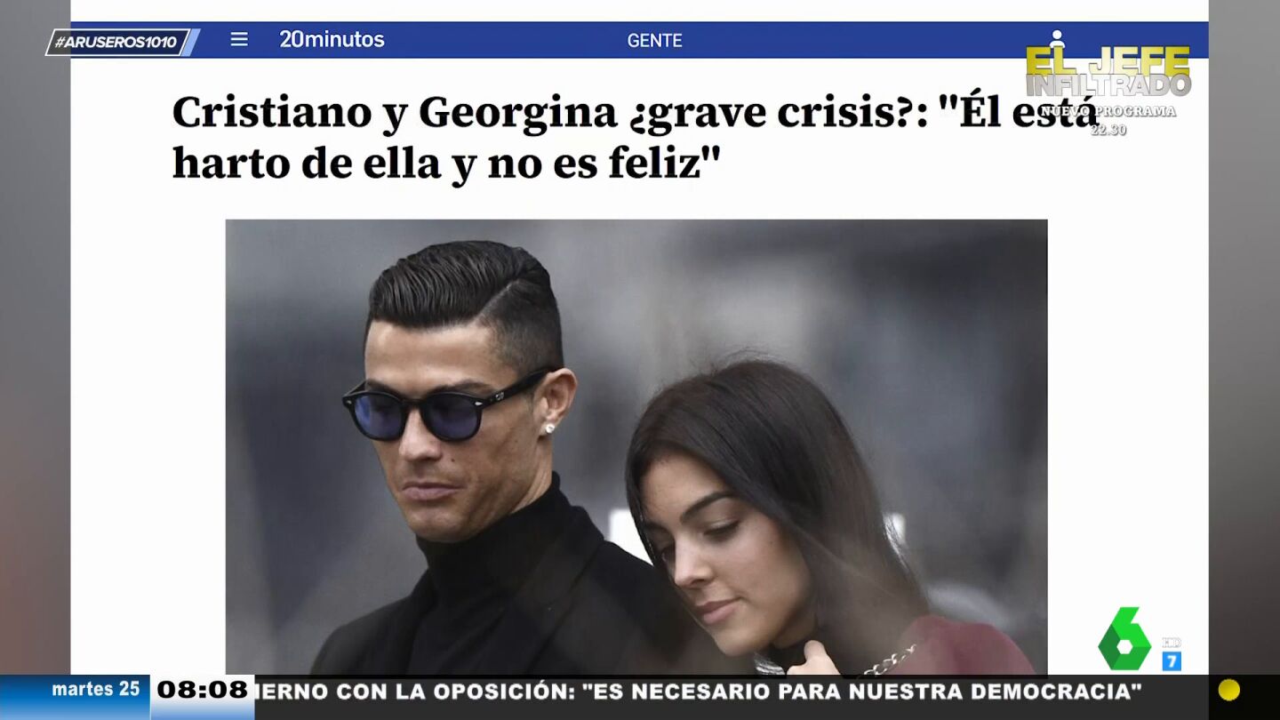Click the blue 7 channel icon
The height and width of the screenshot is (720, 1280).
click(1172, 660)
